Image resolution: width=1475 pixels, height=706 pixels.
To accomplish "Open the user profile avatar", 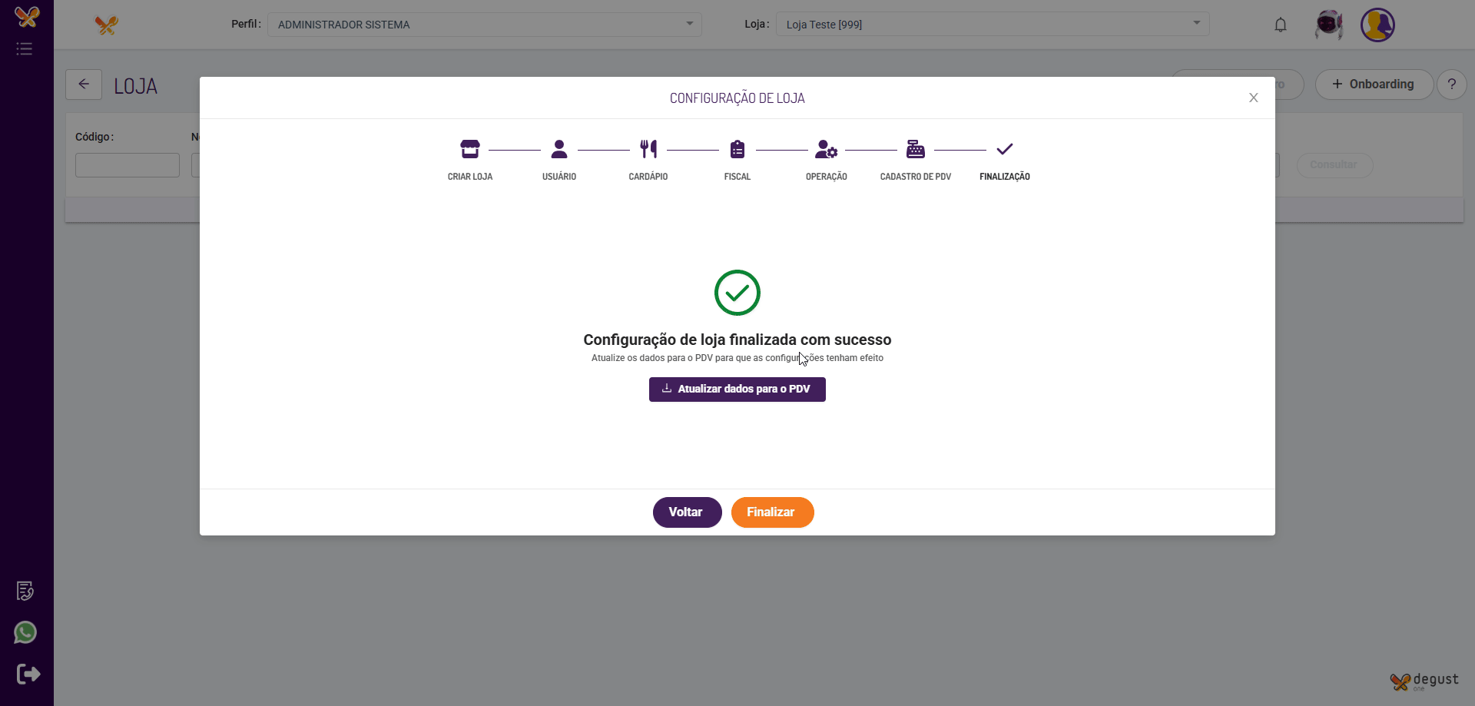I will [1377, 25].
